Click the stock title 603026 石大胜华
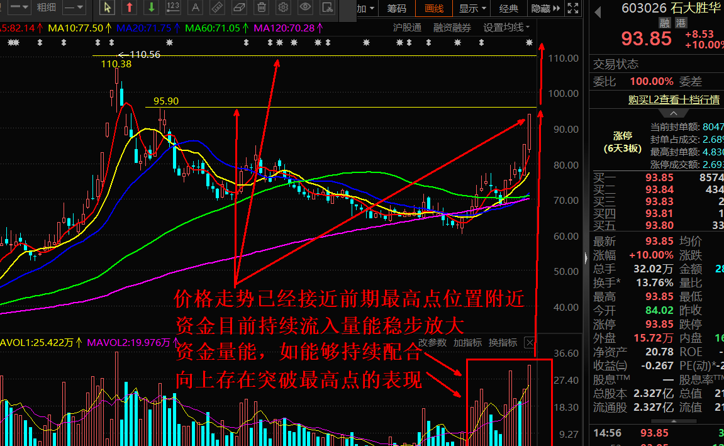 click(672, 8)
